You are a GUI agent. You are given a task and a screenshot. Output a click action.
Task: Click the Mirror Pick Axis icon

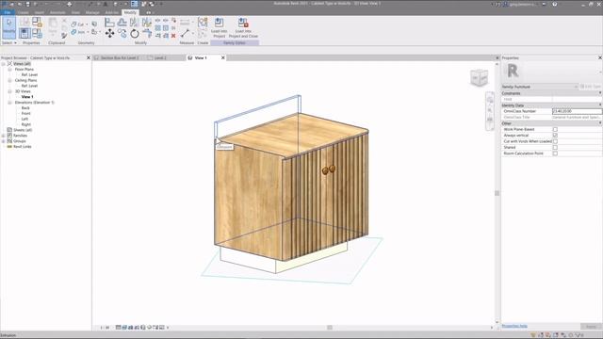pyautogui.click(x=134, y=23)
